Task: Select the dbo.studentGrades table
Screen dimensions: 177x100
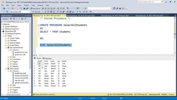Action: coord(16,47)
